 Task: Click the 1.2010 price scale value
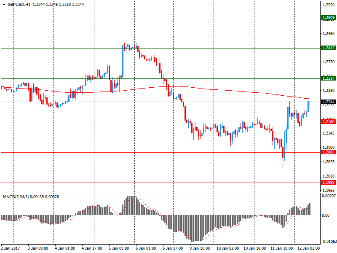point(329,176)
